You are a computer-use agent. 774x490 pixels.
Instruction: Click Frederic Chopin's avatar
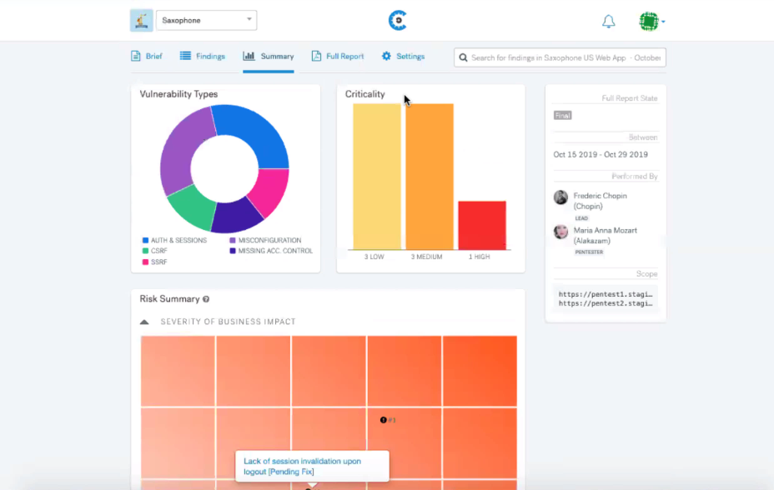pyautogui.click(x=560, y=197)
